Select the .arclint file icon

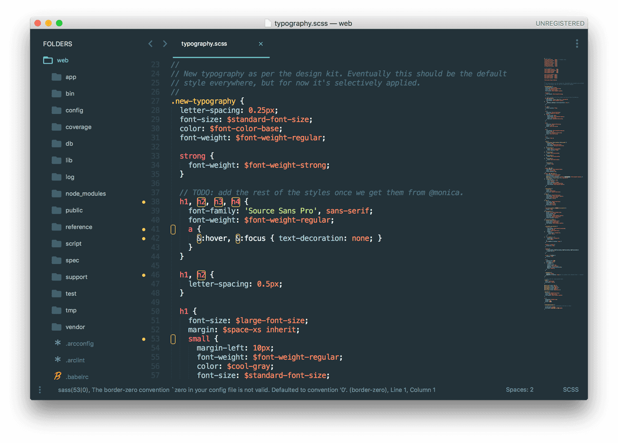(57, 360)
